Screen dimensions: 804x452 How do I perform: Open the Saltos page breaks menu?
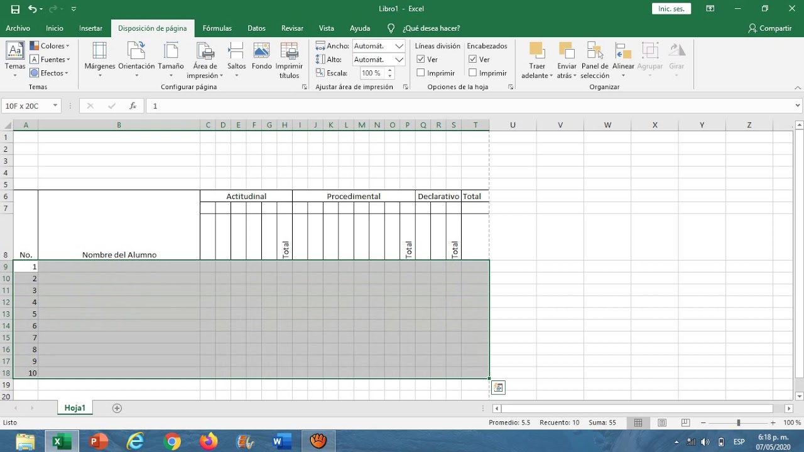click(x=236, y=60)
